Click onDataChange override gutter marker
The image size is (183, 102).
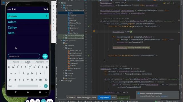coord(89,26)
